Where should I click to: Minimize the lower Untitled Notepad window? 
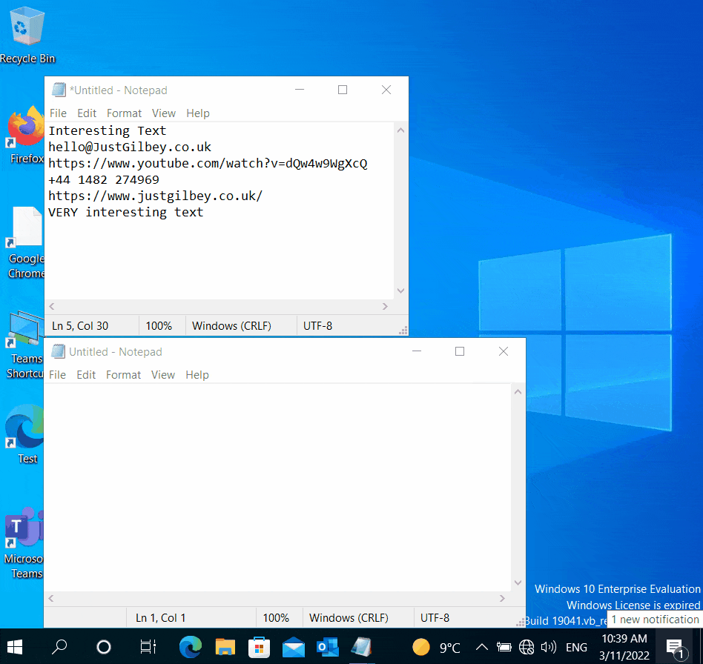pos(417,351)
